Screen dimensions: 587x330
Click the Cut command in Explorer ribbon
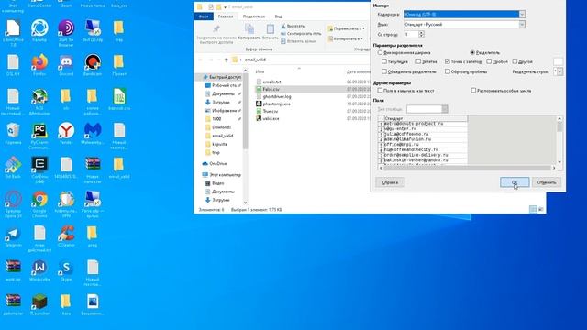tap(293, 26)
